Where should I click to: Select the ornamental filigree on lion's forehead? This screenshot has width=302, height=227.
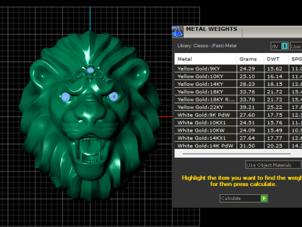click(x=90, y=73)
